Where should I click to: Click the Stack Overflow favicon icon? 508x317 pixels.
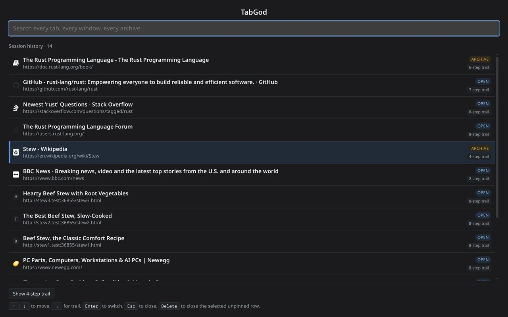(x=16, y=108)
